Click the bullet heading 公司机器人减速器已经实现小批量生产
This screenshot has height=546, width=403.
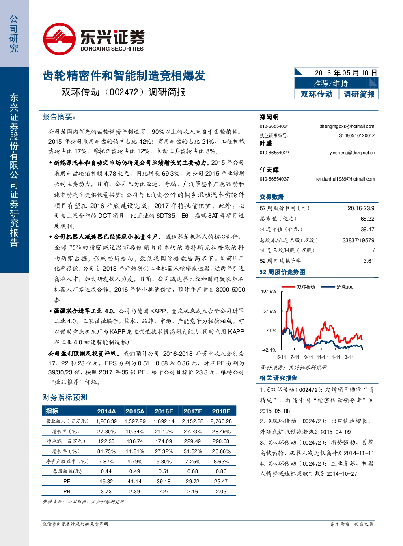pyautogui.click(x=107, y=237)
